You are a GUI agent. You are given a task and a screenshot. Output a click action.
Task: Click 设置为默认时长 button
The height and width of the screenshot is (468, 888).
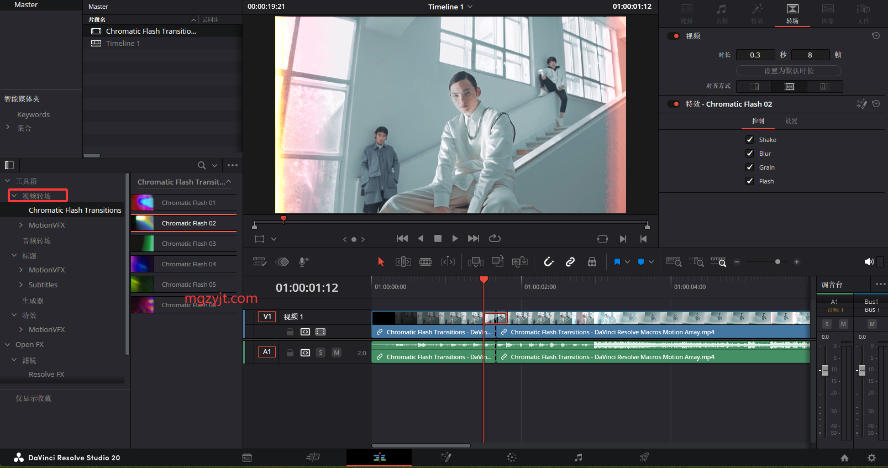click(789, 71)
